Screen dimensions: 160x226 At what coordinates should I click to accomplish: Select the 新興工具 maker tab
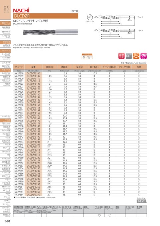(5, 215)
